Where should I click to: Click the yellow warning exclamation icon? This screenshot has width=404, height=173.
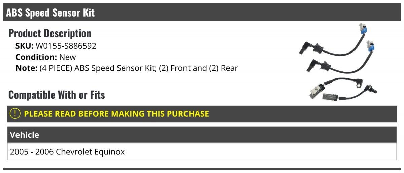tap(15, 114)
